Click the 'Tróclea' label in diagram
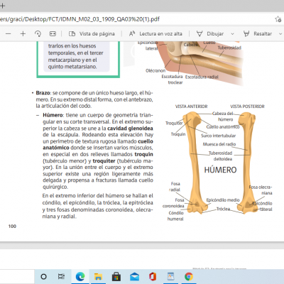 tap(223, 209)
